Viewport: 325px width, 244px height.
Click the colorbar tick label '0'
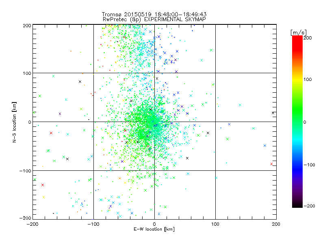pos(305,122)
